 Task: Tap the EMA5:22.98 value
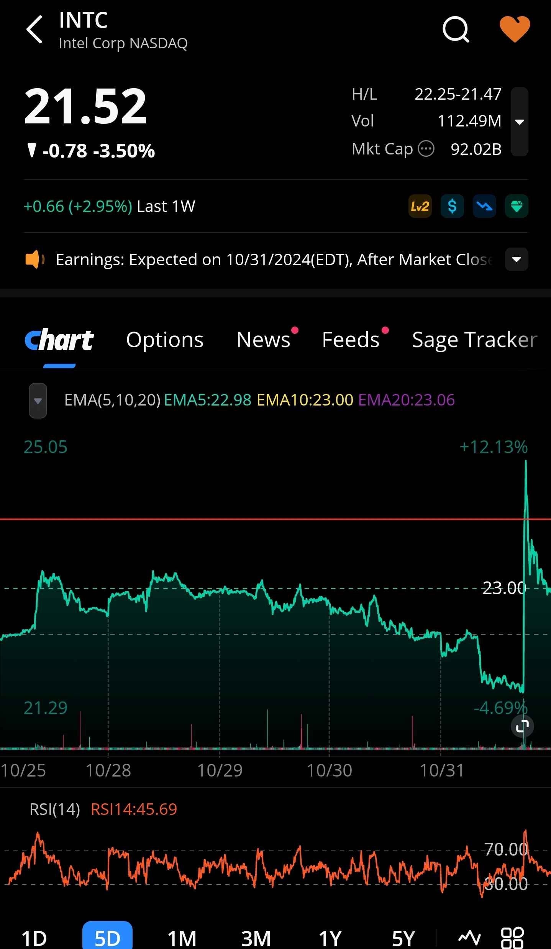(x=208, y=400)
